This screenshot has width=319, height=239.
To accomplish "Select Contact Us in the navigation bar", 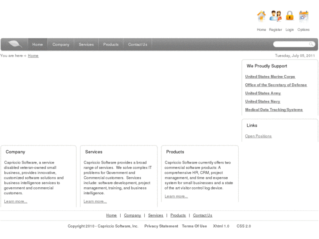I will tap(138, 44).
